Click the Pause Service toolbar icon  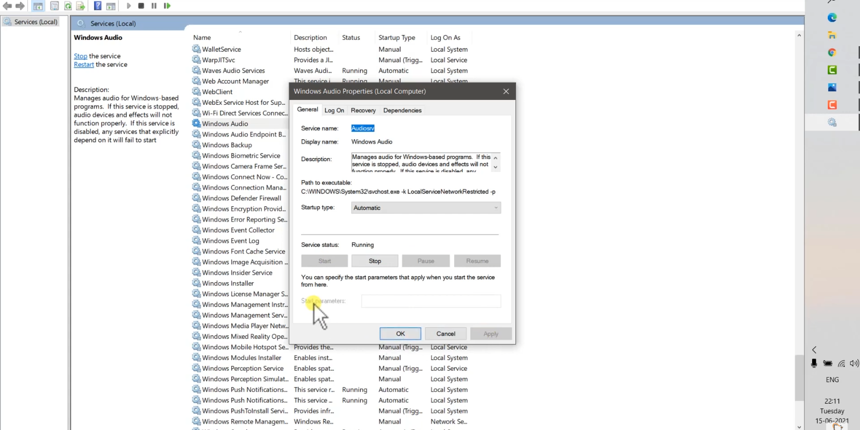154,6
